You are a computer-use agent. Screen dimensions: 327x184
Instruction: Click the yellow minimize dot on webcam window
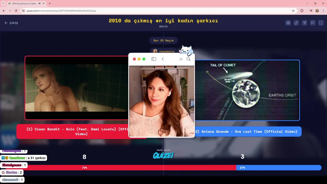139,59
